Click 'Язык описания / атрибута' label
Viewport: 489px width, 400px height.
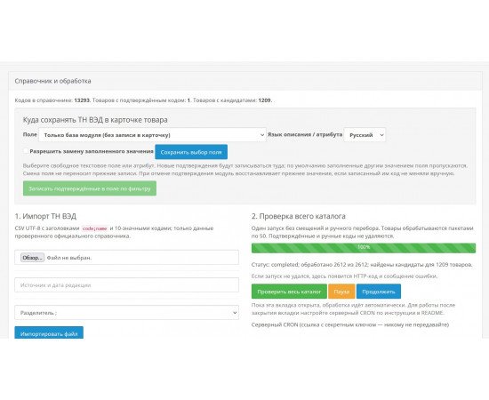(x=305, y=135)
